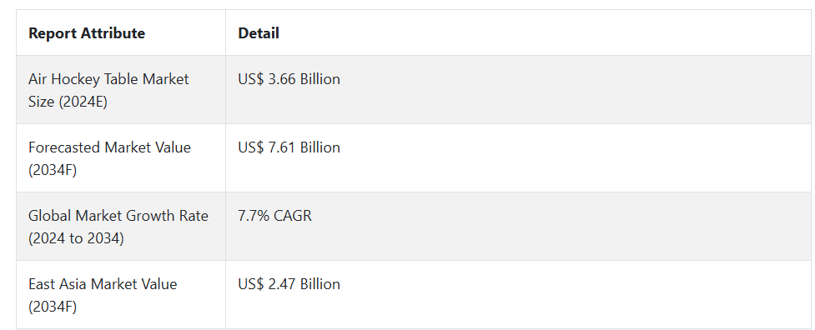
Task: Click the (2034F) text under Forecasted Market Value
Action: coord(53,170)
